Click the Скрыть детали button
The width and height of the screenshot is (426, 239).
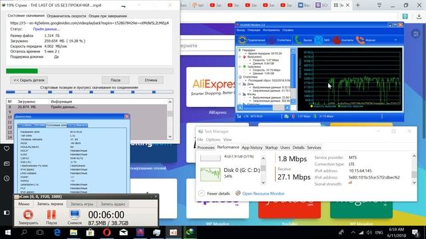[x=29, y=80]
